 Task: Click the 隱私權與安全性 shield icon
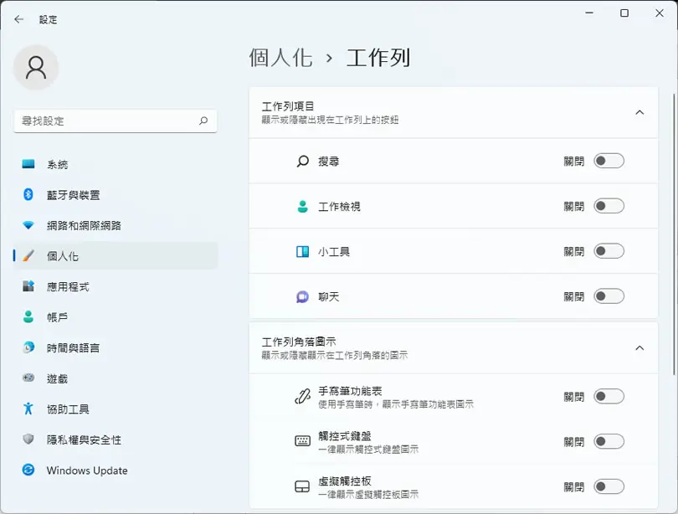click(x=28, y=439)
